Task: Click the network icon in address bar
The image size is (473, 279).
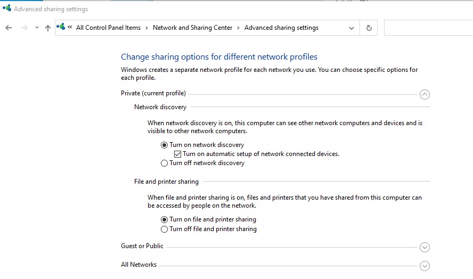Action: (61, 27)
